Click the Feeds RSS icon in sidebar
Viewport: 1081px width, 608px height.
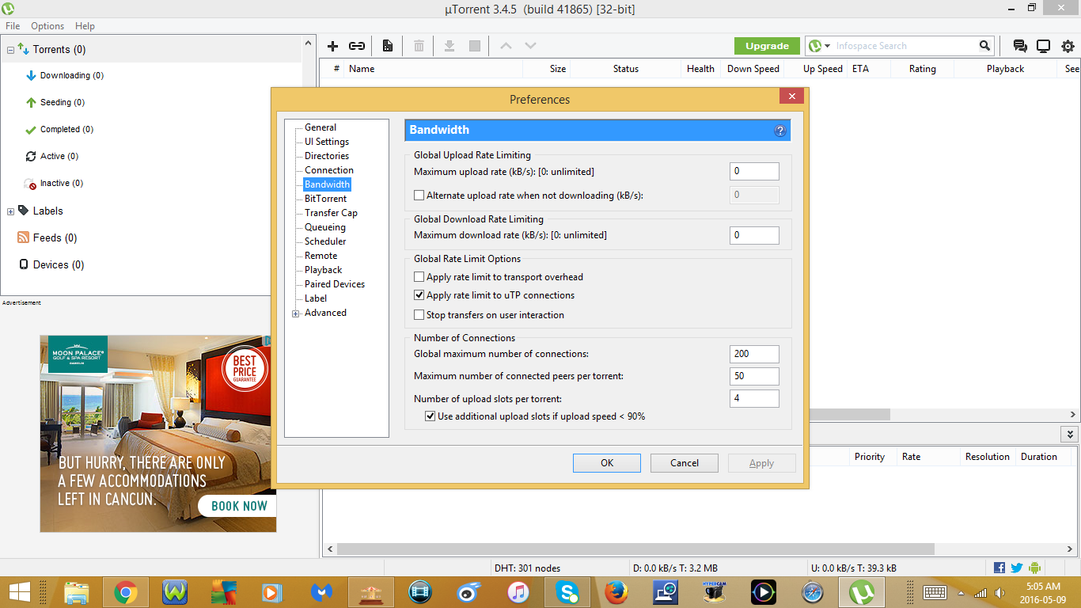click(23, 237)
